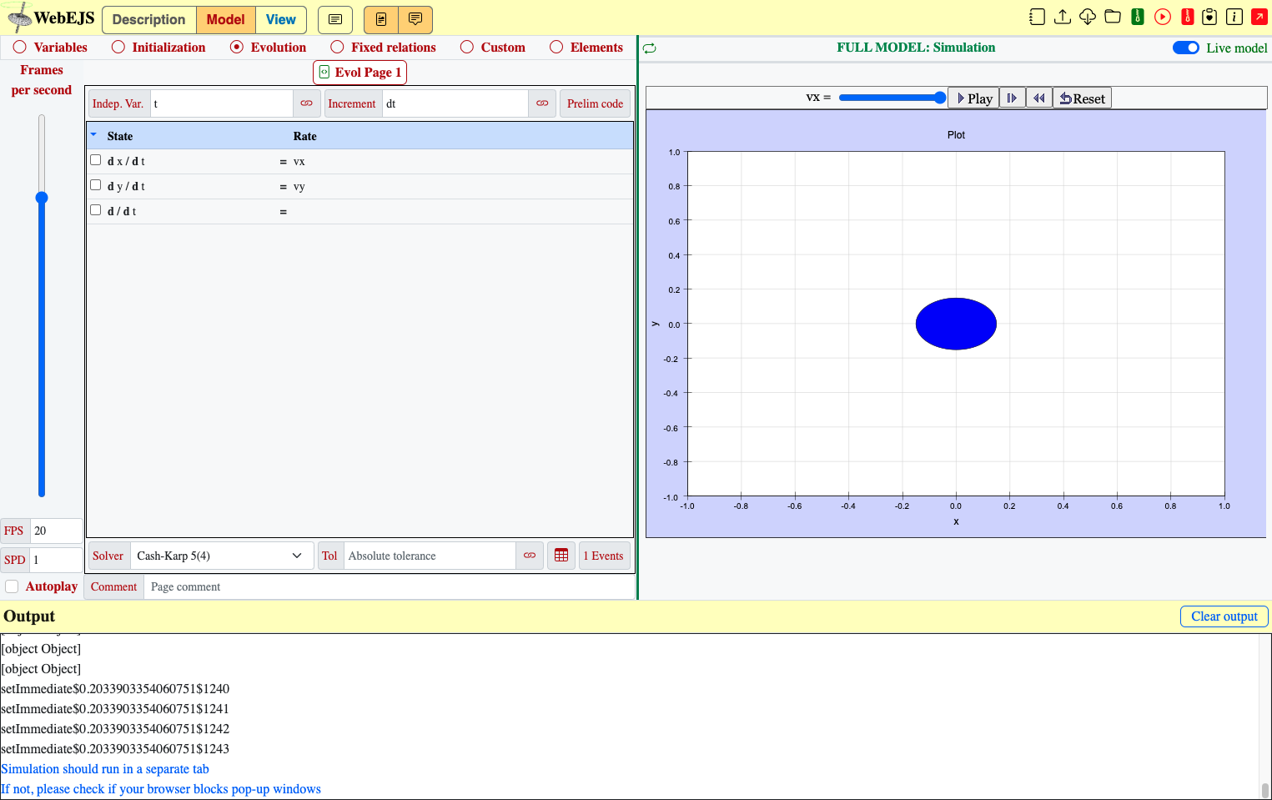Open the Solver Cash-Karp 5(4) dropdown
1272x800 pixels.
(222, 556)
